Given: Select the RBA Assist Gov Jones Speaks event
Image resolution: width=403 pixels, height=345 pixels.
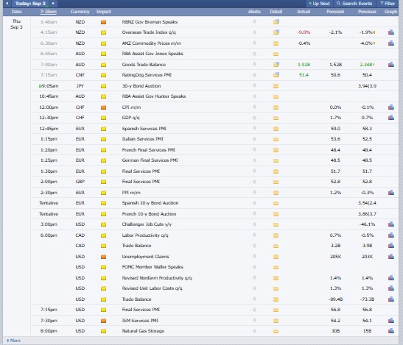Looking at the screenshot, I should (x=153, y=54).
